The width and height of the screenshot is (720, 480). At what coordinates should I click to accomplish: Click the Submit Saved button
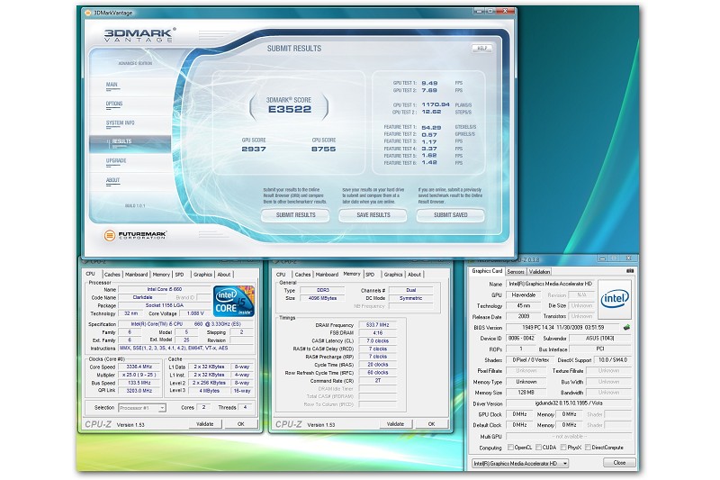pyautogui.click(x=451, y=215)
